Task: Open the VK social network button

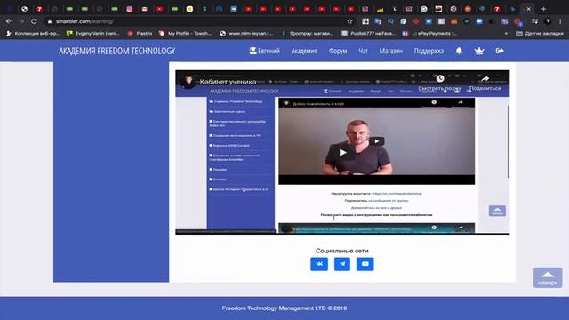Action: pyautogui.click(x=319, y=264)
